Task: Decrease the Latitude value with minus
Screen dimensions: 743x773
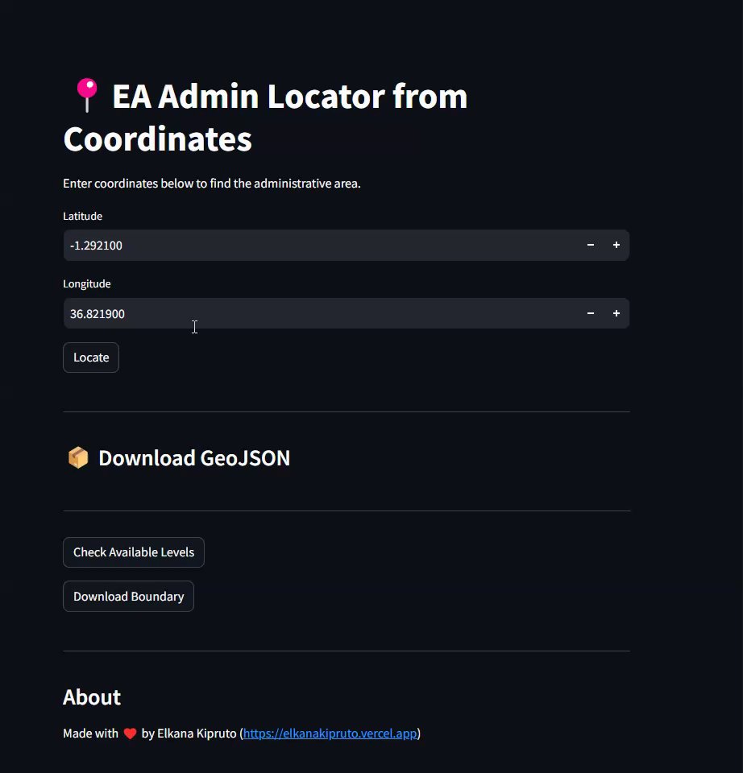Action: 591,246
